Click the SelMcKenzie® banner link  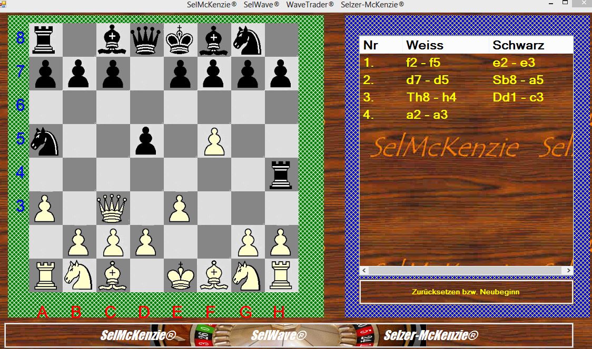(138, 335)
